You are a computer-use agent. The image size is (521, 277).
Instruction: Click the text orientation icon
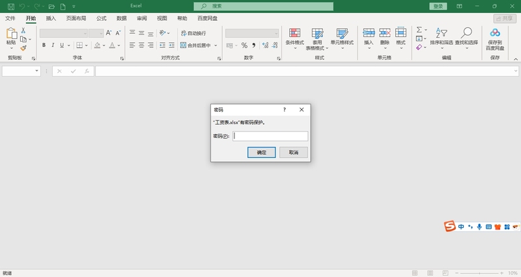tap(162, 33)
